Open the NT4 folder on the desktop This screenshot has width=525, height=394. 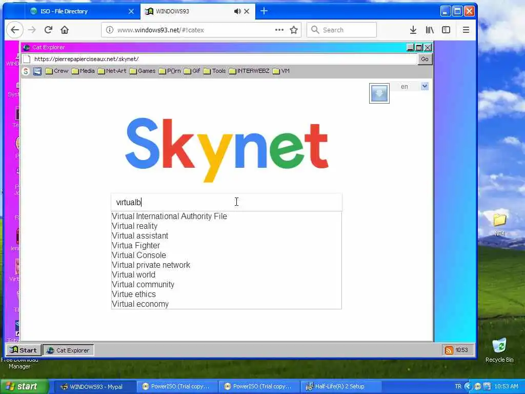coord(499,224)
